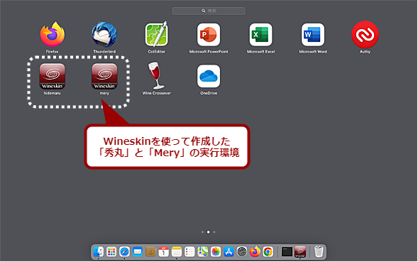Open the Trash in the Dock
Screen dimensions: 418x262
319,251
